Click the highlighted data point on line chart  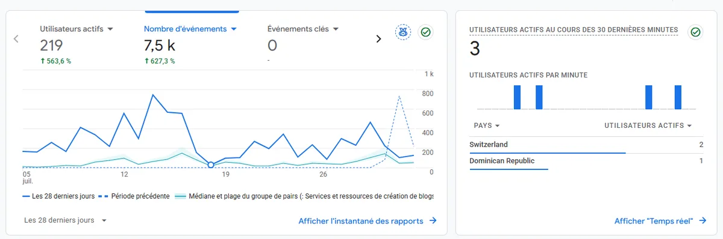click(x=211, y=165)
